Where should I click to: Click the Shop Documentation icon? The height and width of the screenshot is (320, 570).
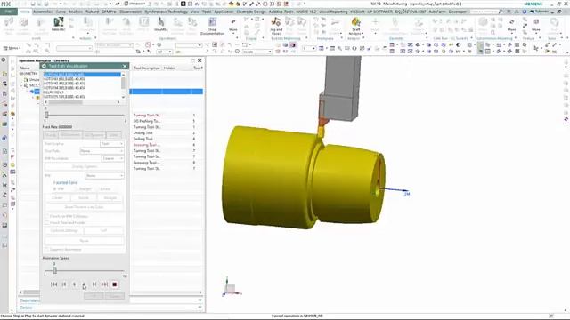(x=212, y=26)
